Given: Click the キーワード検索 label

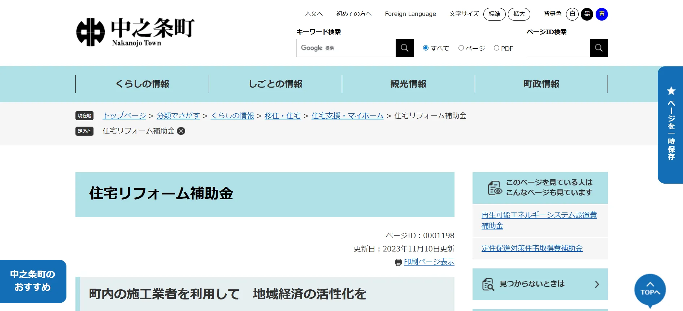Looking at the screenshot, I should (318, 32).
